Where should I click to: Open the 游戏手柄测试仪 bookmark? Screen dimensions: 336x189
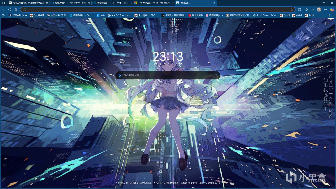238,15
